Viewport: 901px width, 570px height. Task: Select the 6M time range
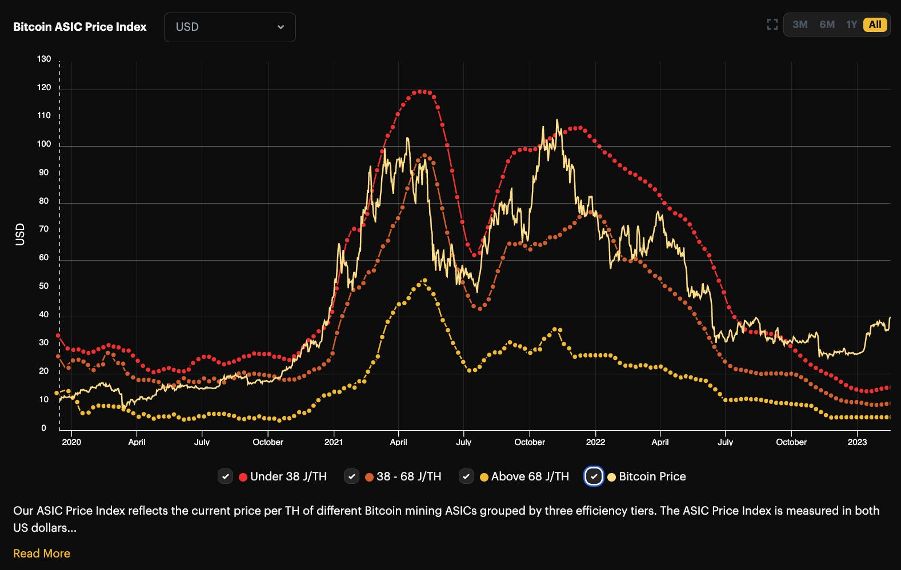coord(827,25)
